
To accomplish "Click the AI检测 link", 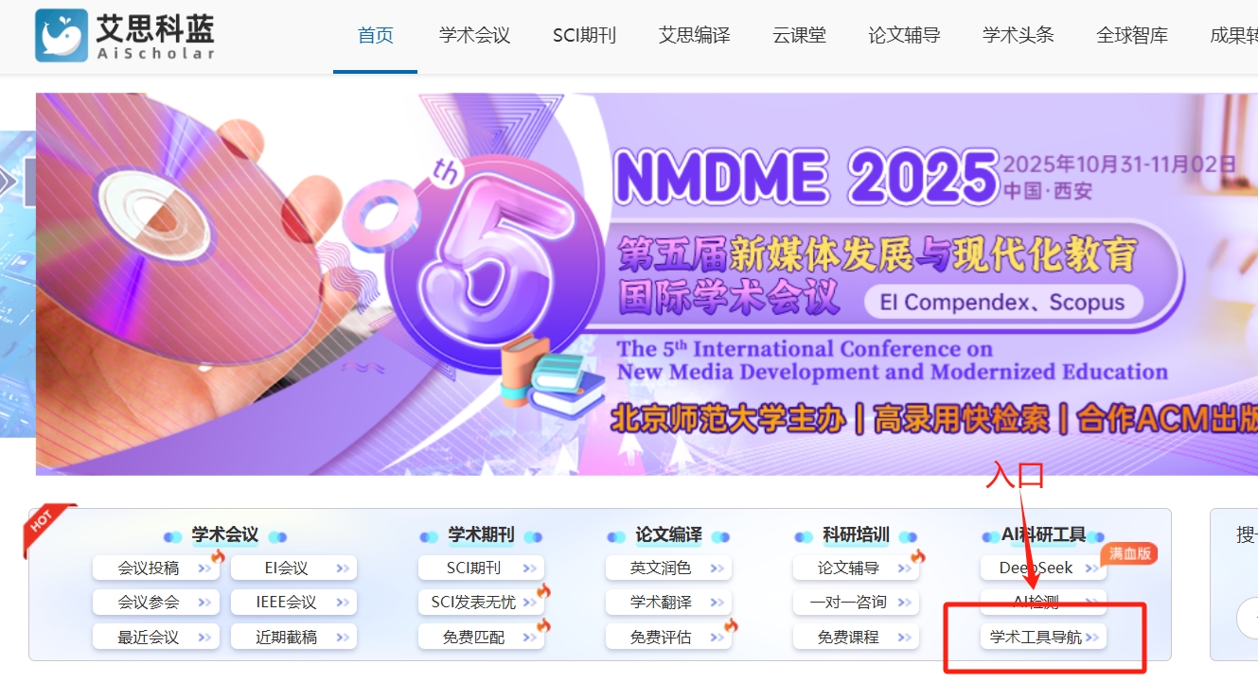I will click(x=1037, y=601).
